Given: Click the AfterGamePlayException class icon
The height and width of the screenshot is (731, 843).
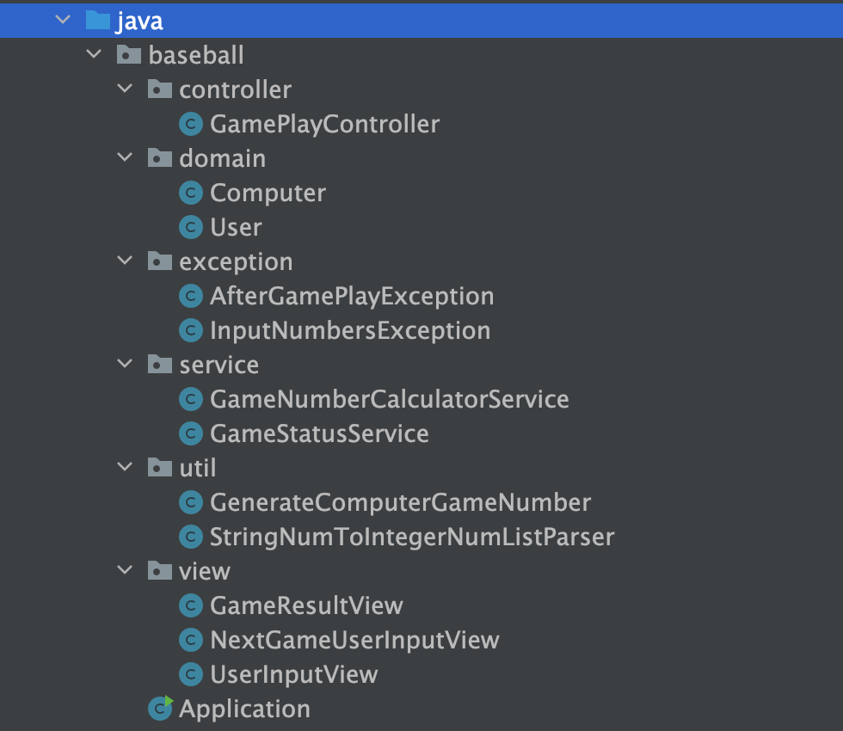Looking at the screenshot, I should pos(191,296).
